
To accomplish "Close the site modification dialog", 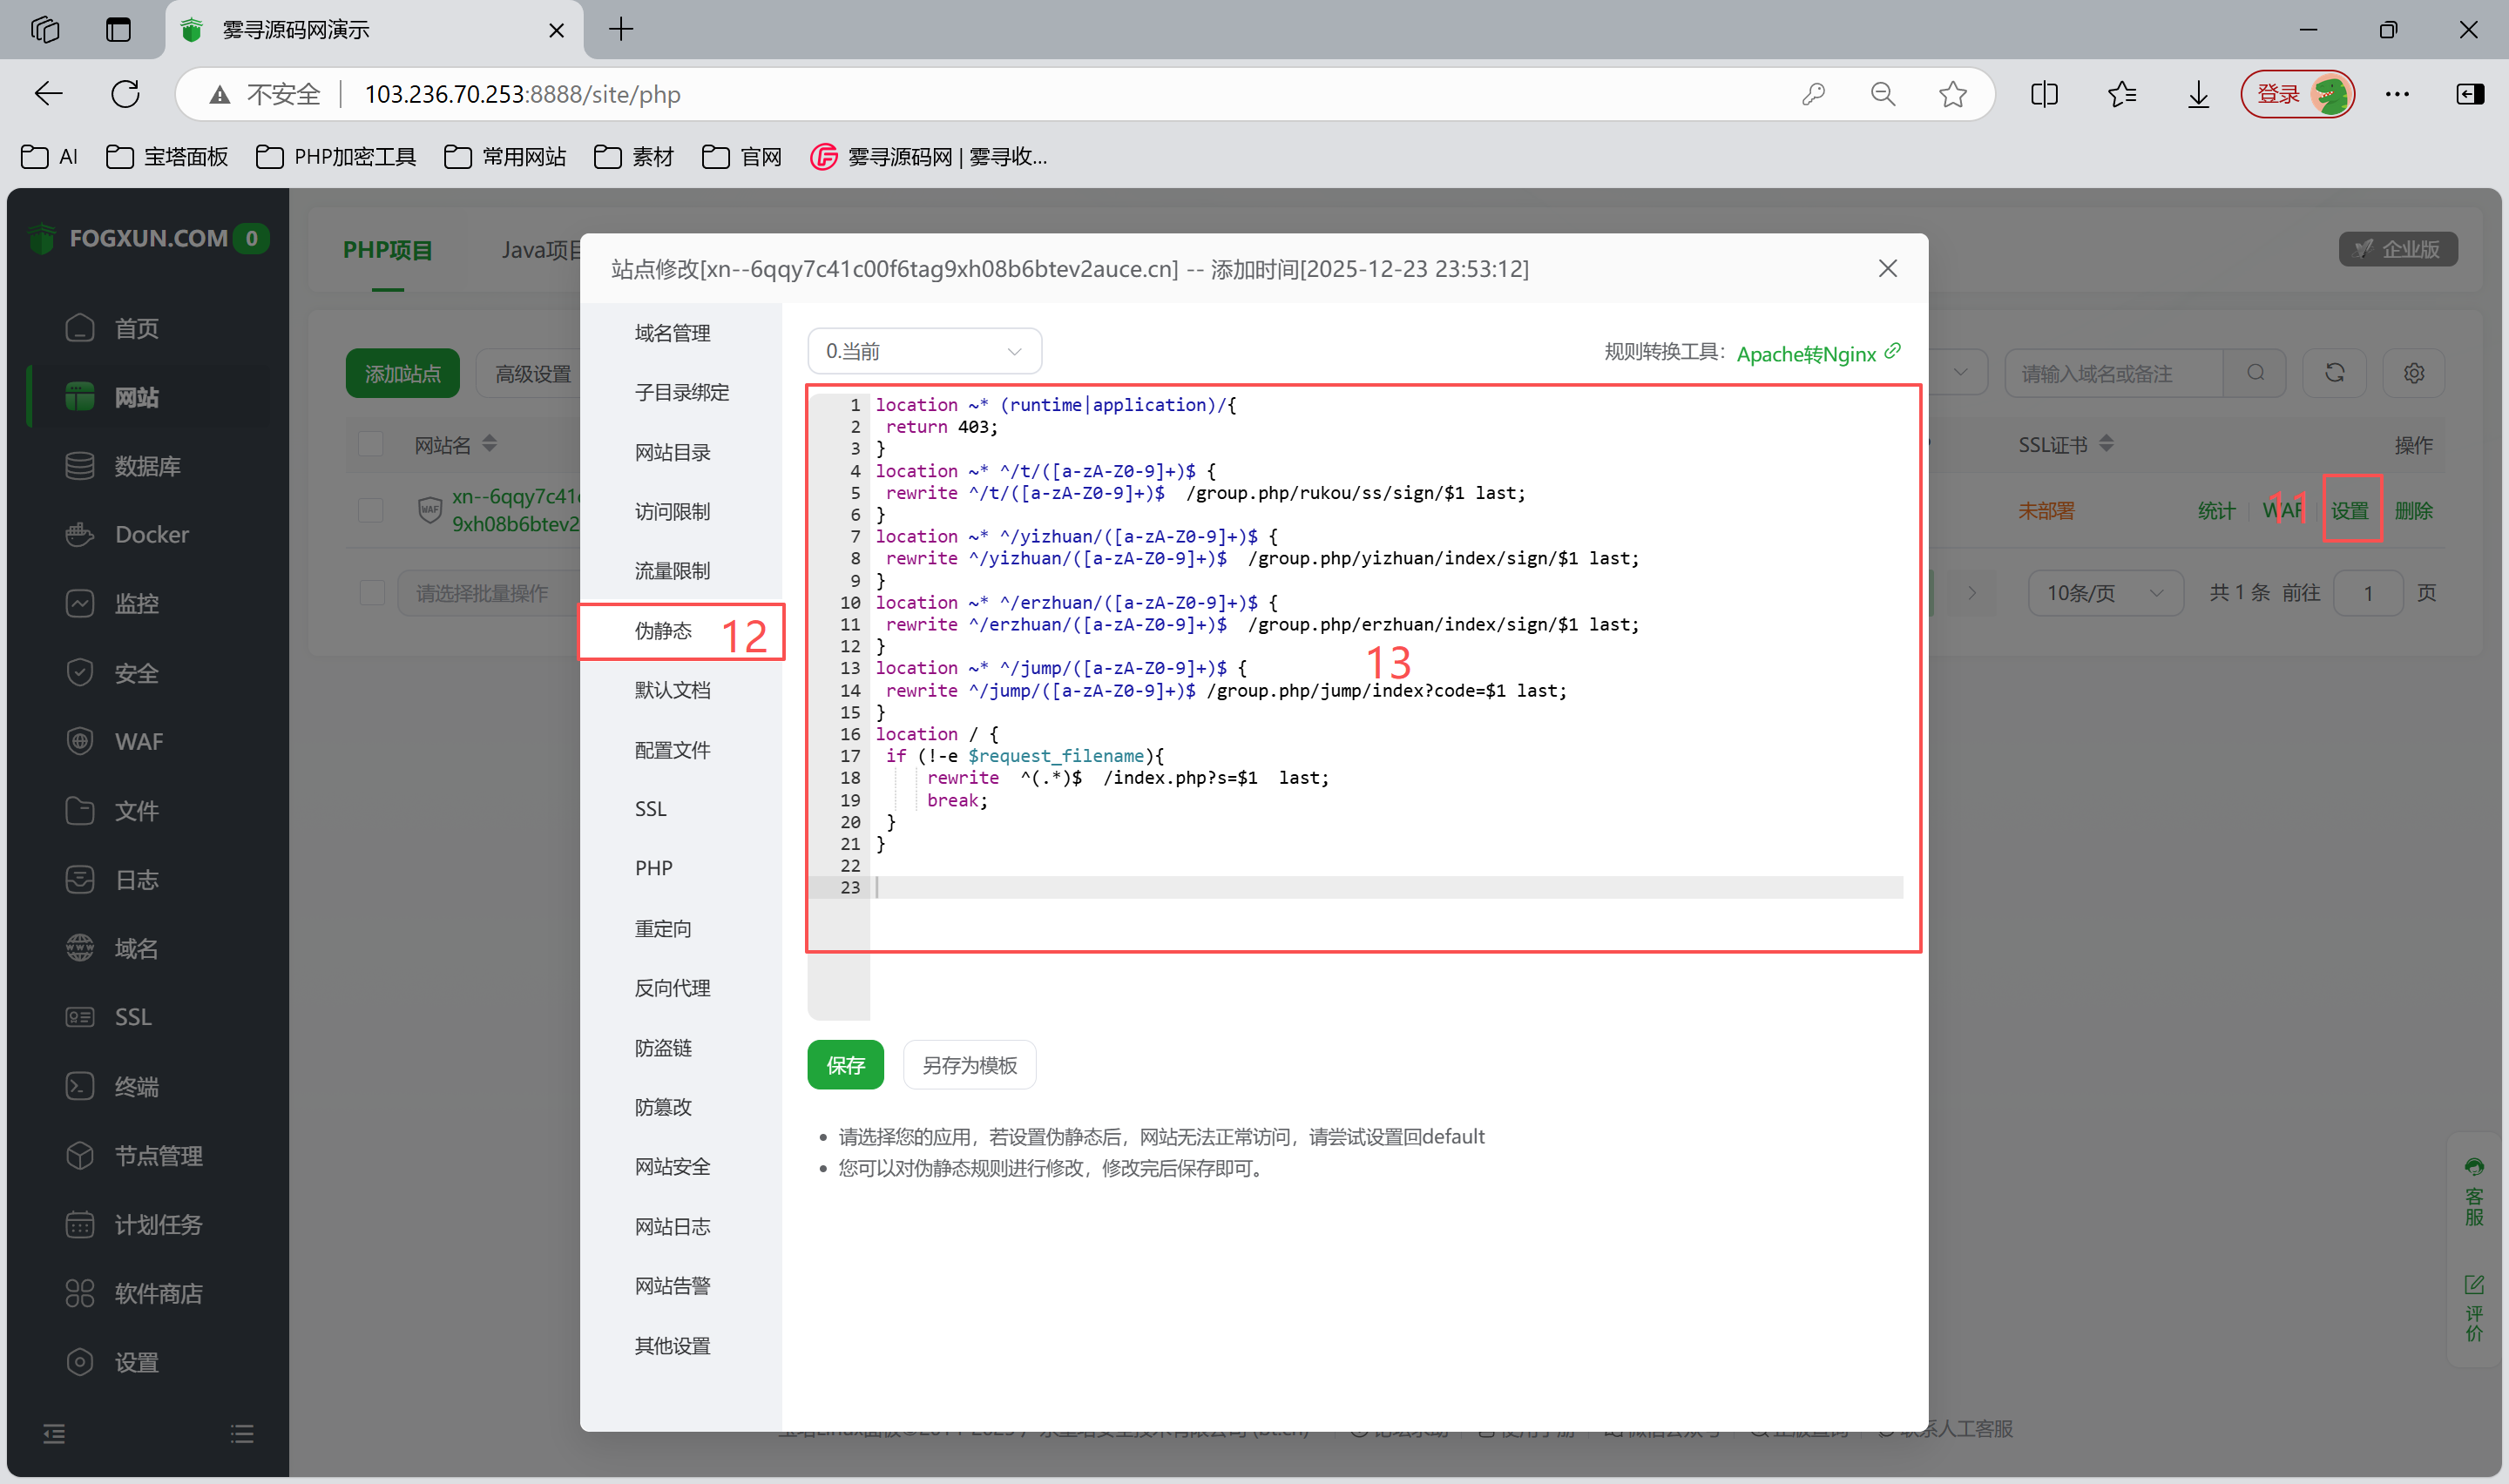I will [x=1887, y=268].
